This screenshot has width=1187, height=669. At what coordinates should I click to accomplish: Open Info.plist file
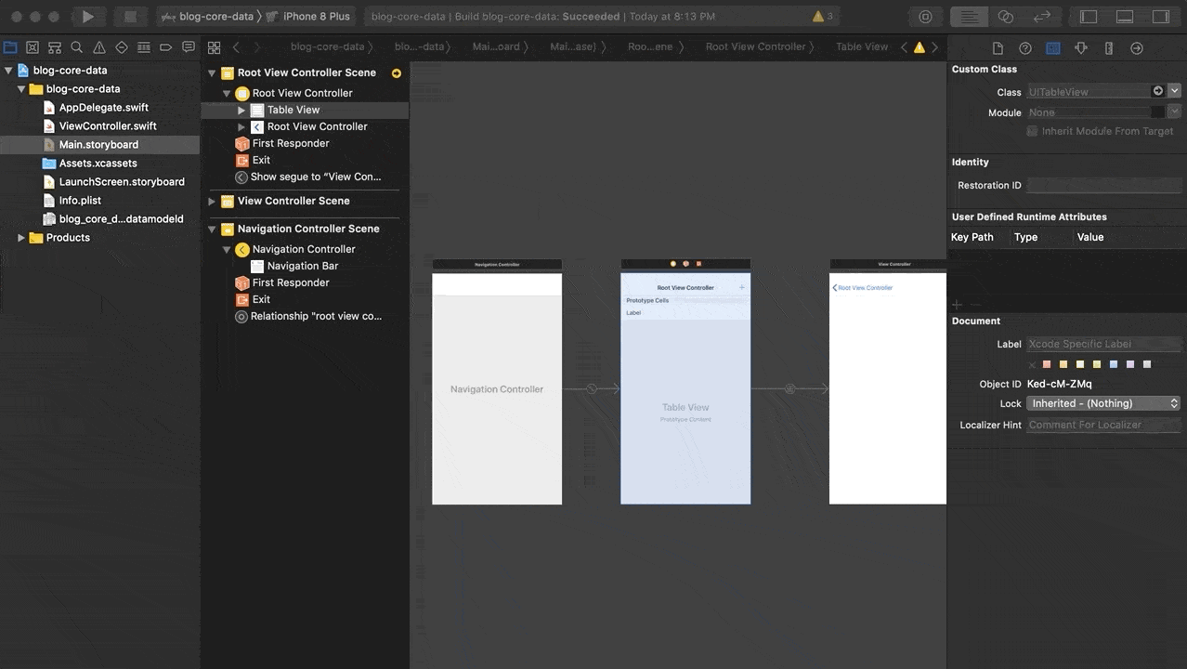[80, 201]
